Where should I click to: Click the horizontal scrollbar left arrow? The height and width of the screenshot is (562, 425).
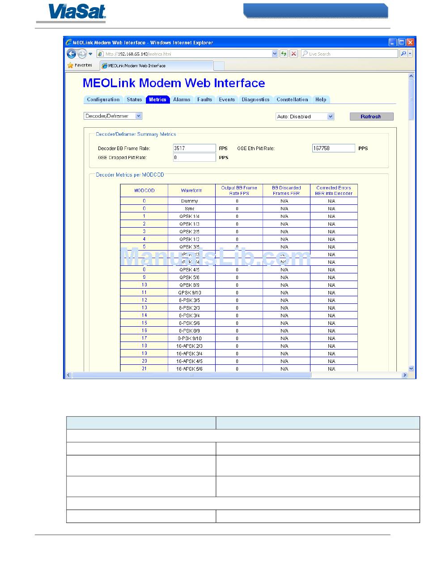tap(69, 375)
